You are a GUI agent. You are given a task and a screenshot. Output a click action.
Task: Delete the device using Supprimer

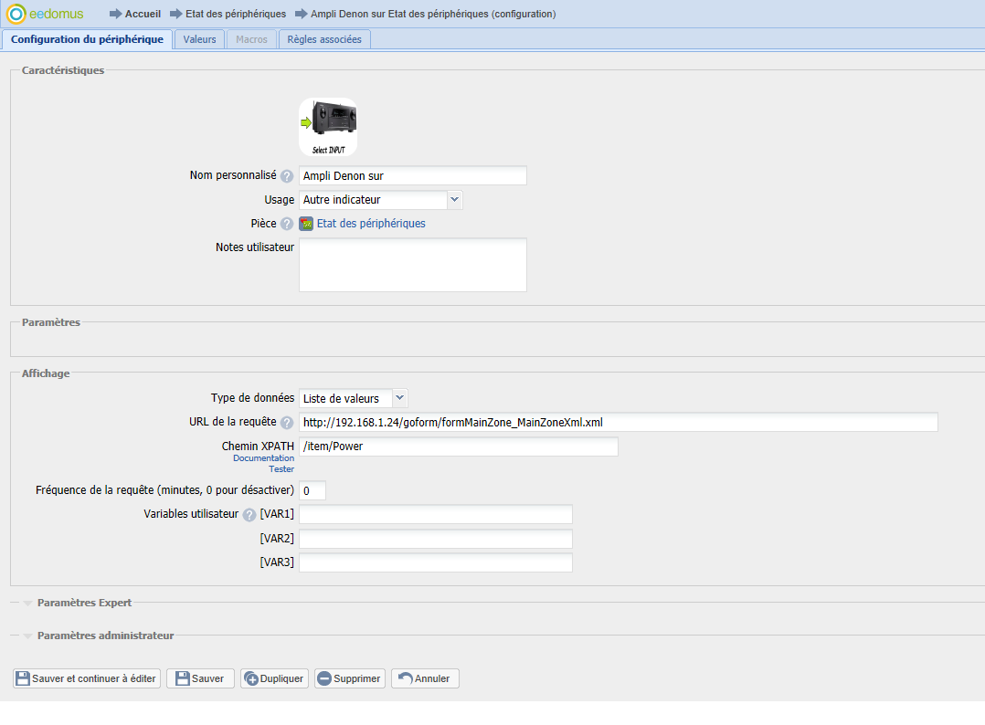(349, 678)
